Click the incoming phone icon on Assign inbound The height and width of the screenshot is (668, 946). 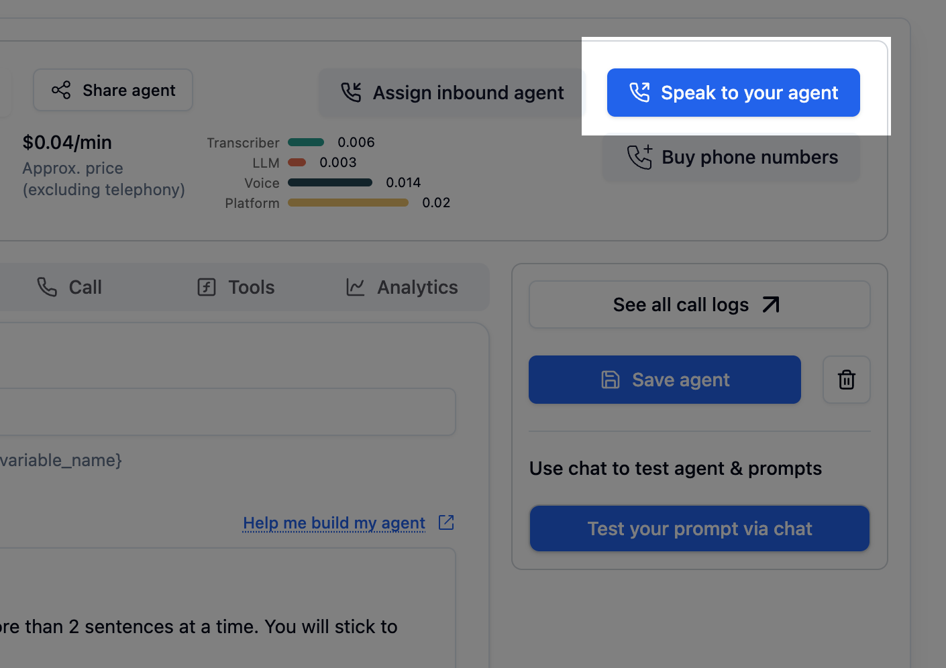click(x=351, y=93)
